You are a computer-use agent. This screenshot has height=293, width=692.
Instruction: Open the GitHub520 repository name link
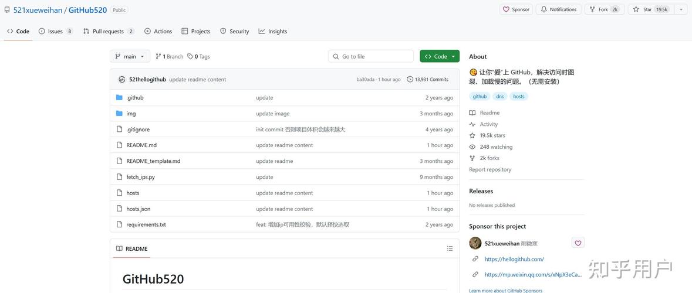[x=87, y=10]
